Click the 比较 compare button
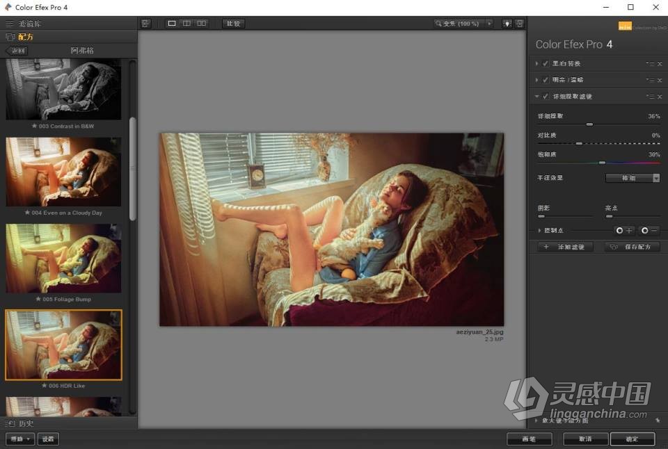The width and height of the screenshot is (668, 449). 234,24
